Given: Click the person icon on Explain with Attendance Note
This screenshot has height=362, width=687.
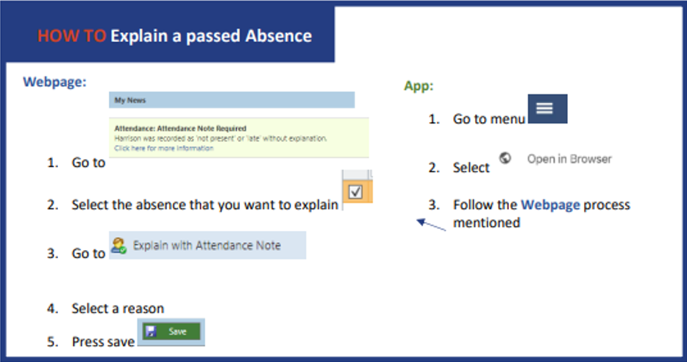Looking at the screenshot, I should pos(118,246).
